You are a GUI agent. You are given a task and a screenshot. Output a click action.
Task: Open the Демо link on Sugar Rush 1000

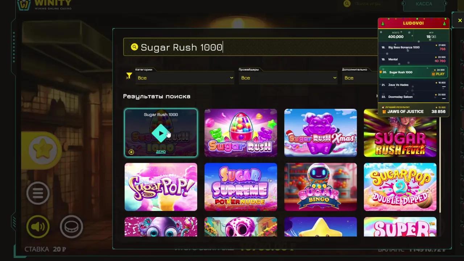coord(161,152)
